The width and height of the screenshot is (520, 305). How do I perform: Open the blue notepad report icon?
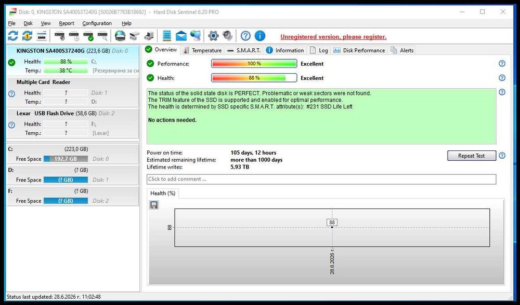[x=167, y=36]
